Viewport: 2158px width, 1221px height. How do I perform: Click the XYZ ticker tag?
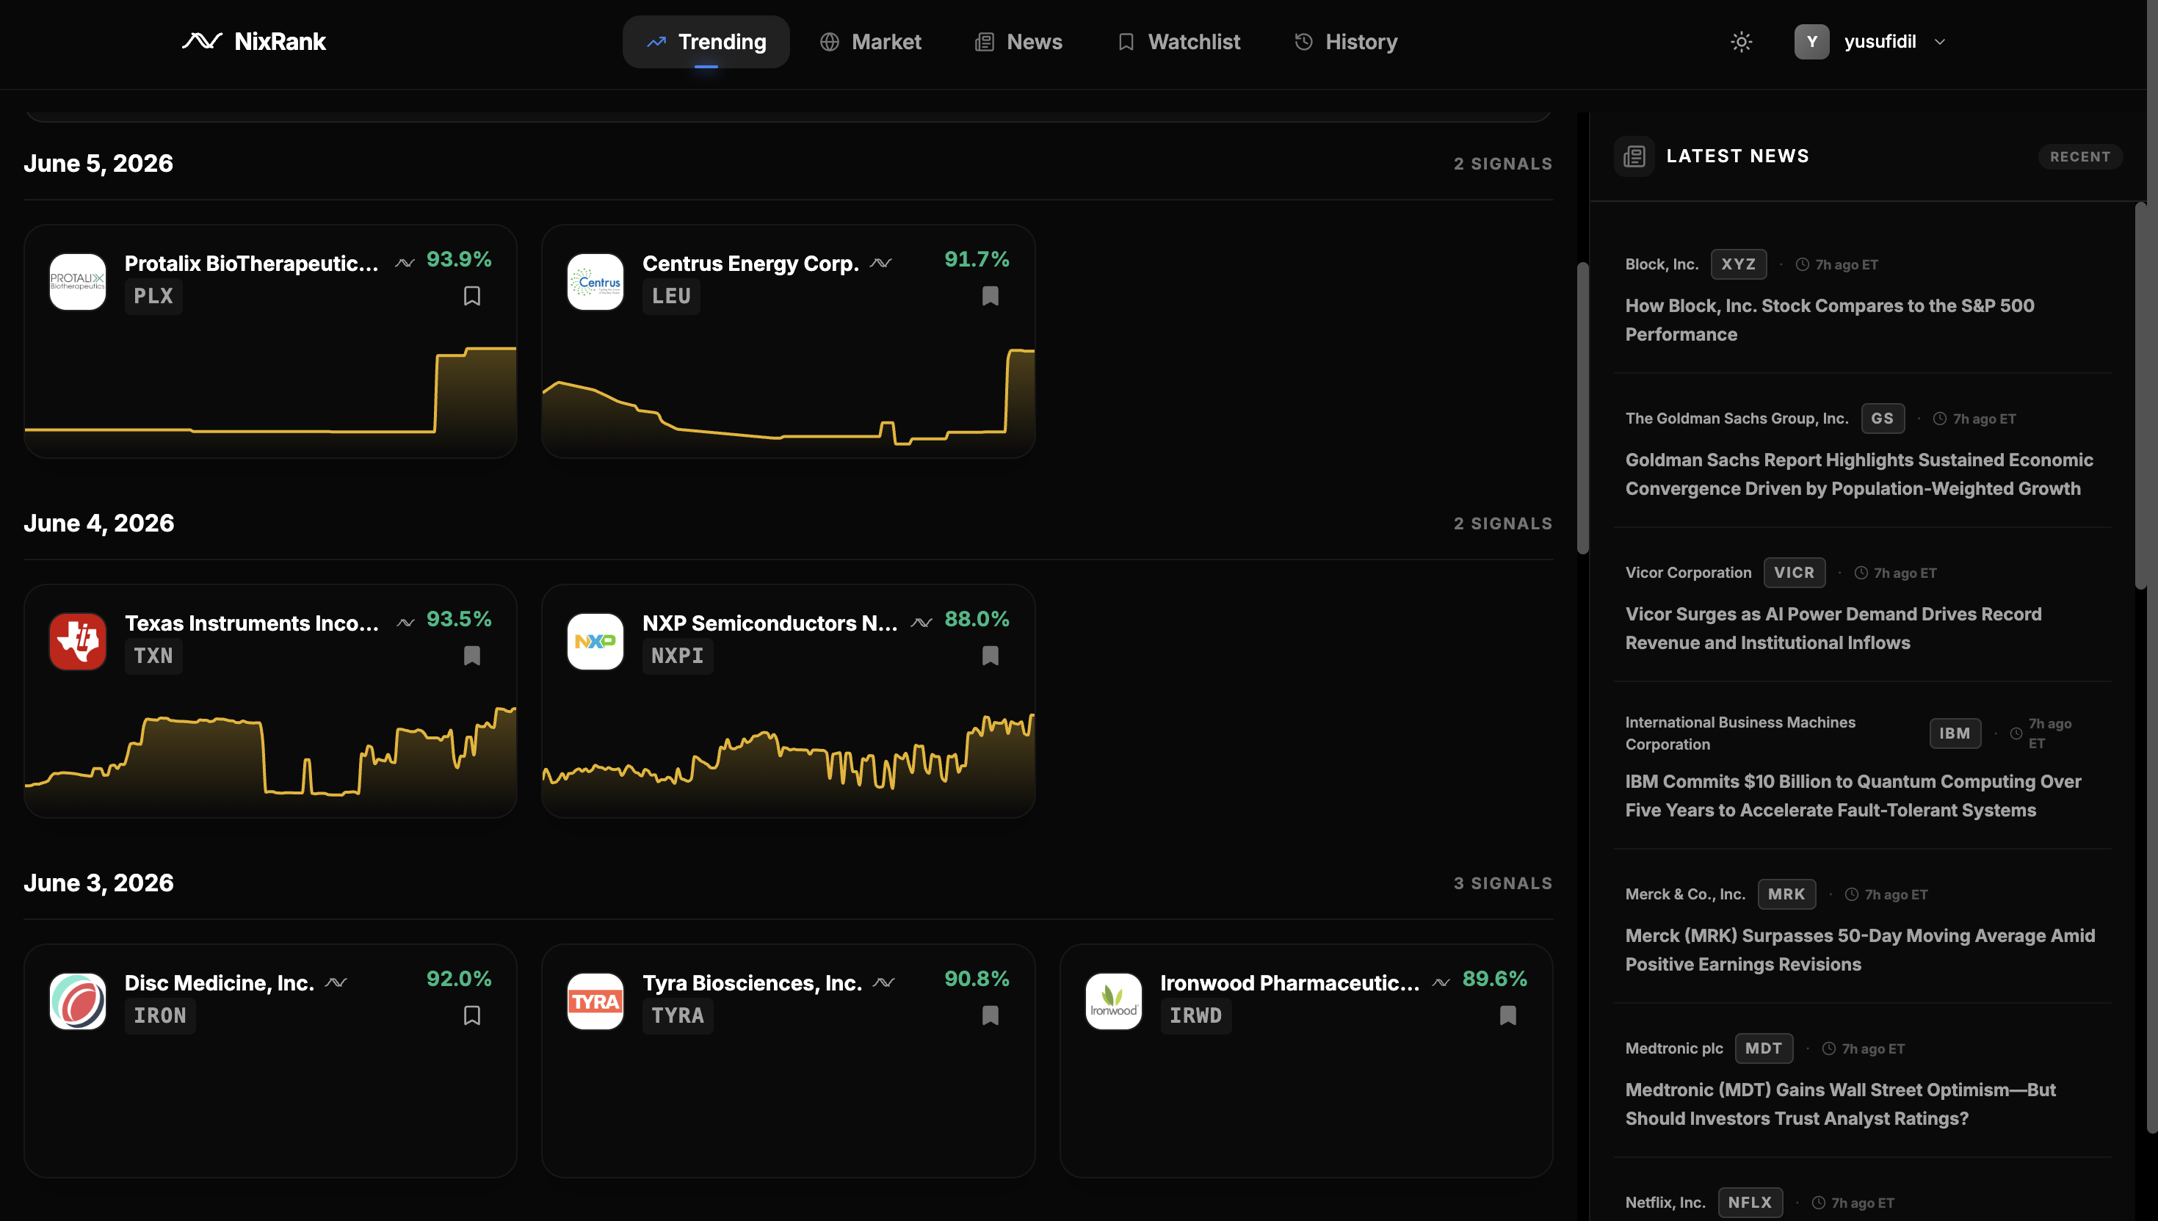1738,264
